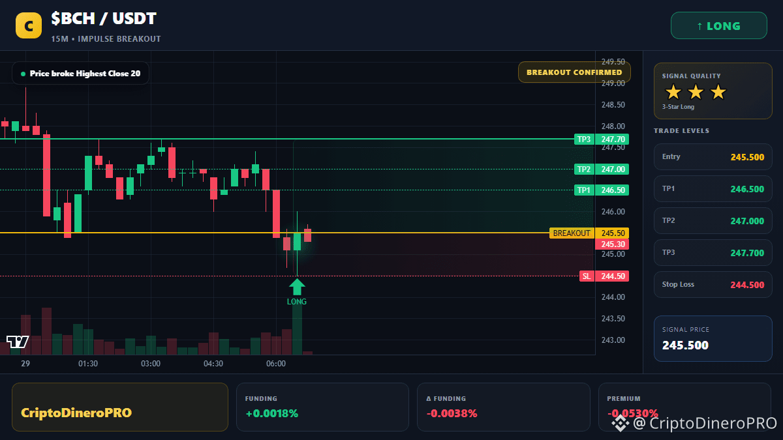Viewport: 783px width, 440px height.
Task: Click the TP1 246.50 price tag
Action: point(601,190)
